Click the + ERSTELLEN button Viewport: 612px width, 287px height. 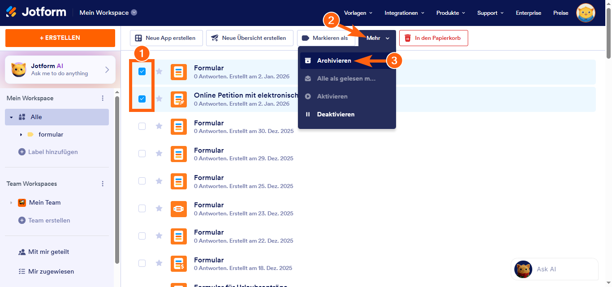pyautogui.click(x=60, y=38)
